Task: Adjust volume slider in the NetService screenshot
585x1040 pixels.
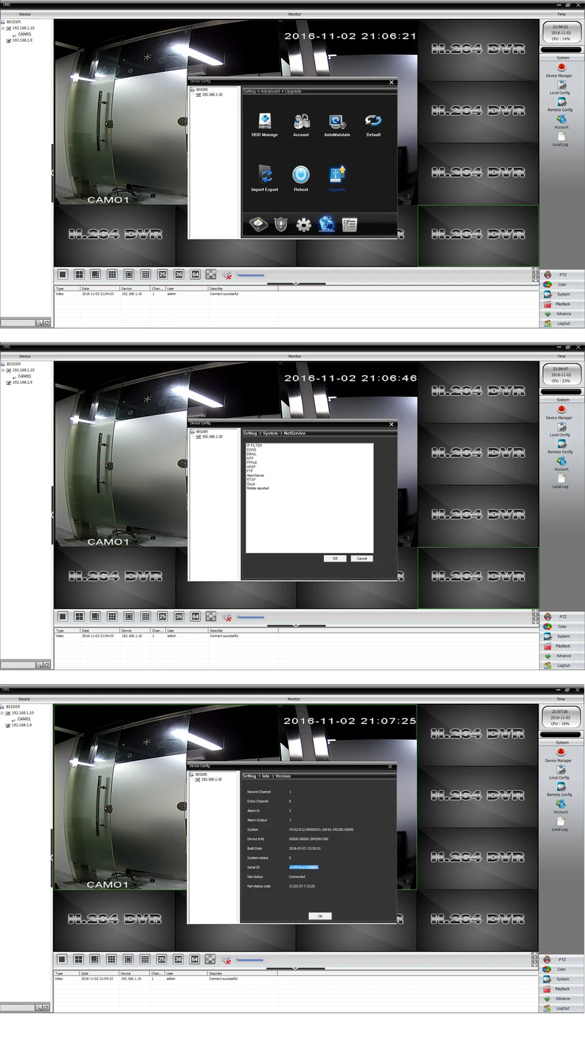Action: coord(250,617)
